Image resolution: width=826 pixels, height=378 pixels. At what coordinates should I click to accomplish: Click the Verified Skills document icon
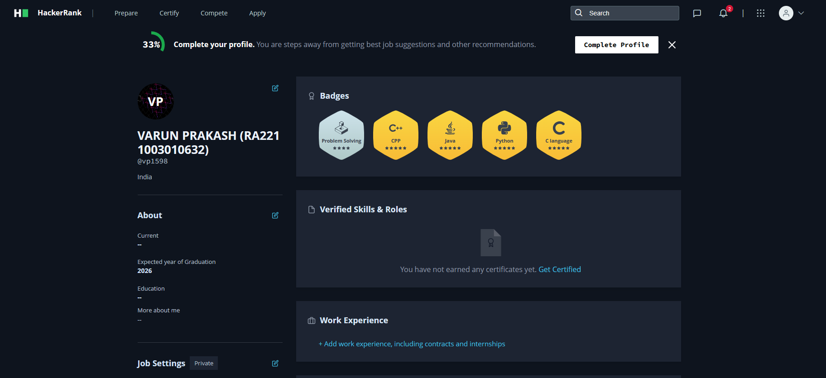click(x=312, y=210)
